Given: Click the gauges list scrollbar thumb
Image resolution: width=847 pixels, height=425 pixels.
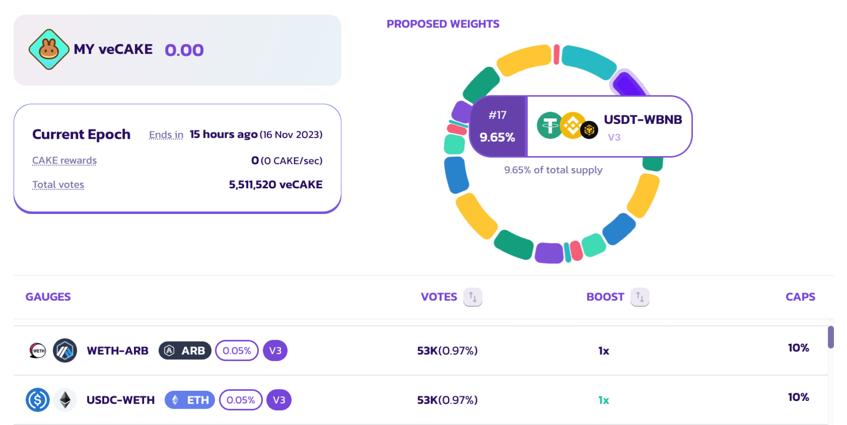Looking at the screenshot, I should click(x=831, y=337).
